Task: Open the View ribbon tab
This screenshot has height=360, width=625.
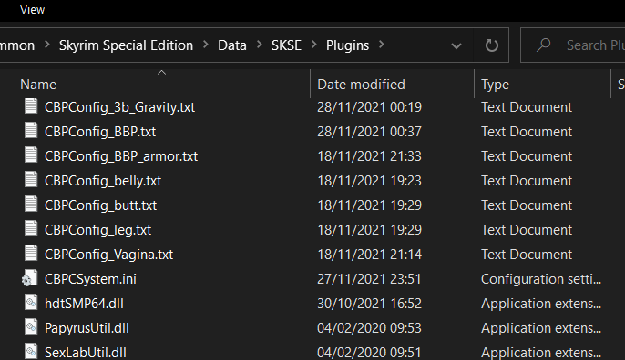Action: (32, 10)
